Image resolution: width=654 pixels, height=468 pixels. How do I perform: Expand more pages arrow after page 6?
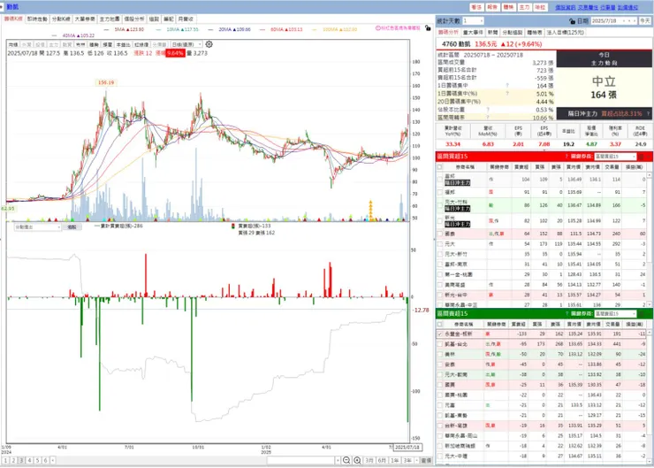point(52,461)
